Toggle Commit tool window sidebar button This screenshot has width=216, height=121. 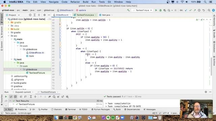click(2, 46)
